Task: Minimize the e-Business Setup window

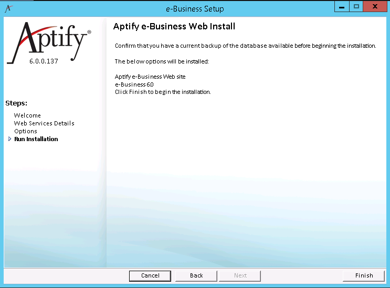Action: click(x=342, y=7)
